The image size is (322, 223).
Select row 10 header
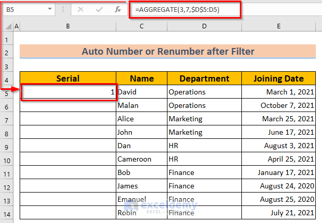7,160
